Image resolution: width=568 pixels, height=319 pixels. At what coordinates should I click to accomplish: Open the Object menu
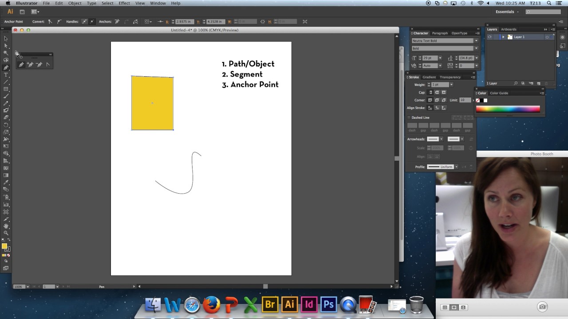(x=75, y=3)
